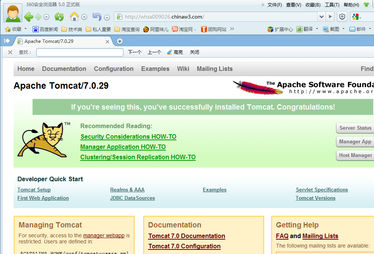
Task: Click the user avatar icon
Action: pyautogui.click(x=13, y=13)
